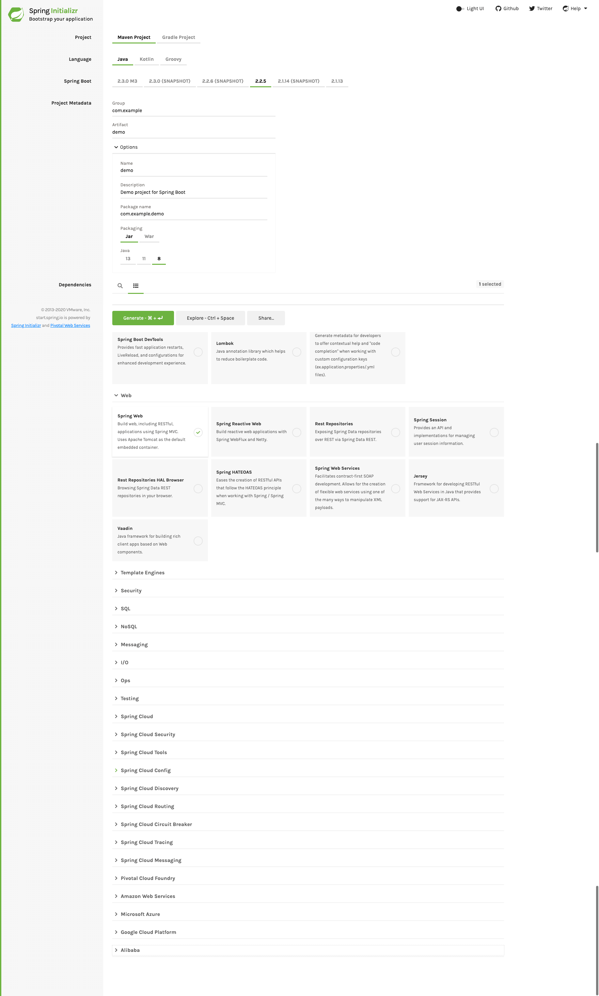Expand the Template Engines group
The height and width of the screenshot is (996, 599).
pos(308,573)
